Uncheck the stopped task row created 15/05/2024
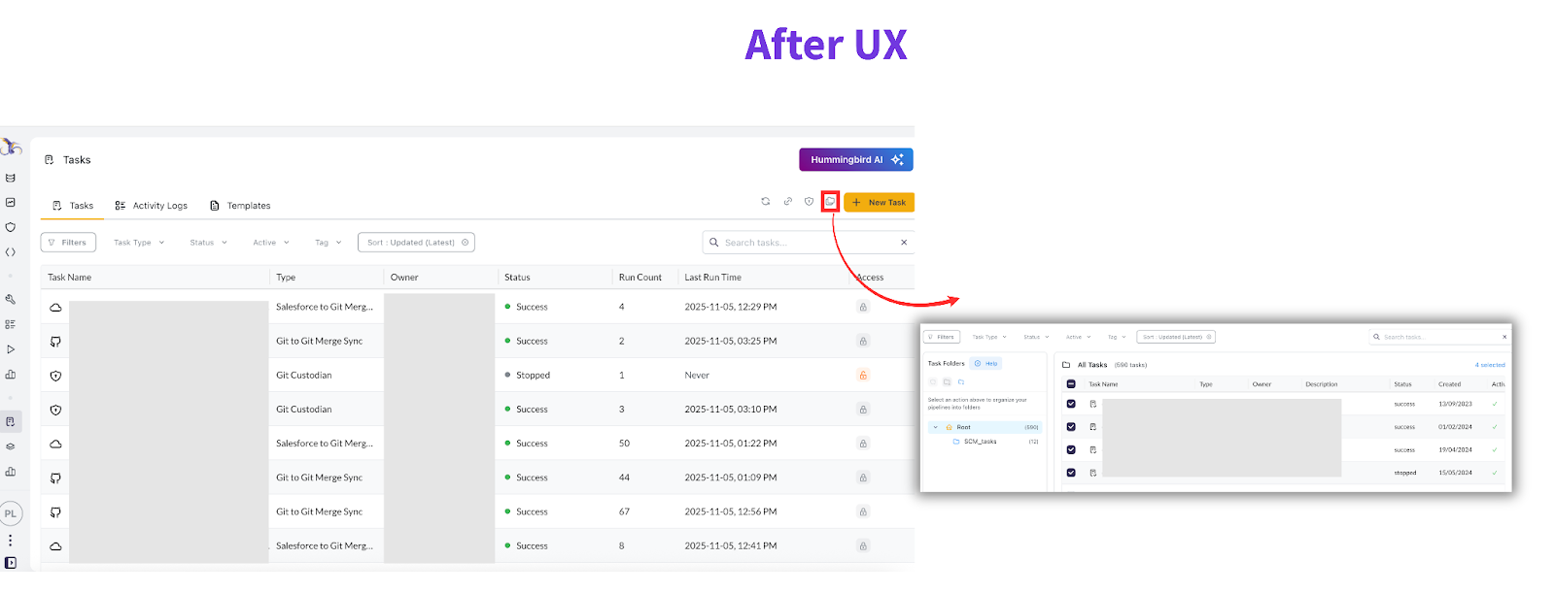Screen dimensions: 1555x593 coord(1071,473)
